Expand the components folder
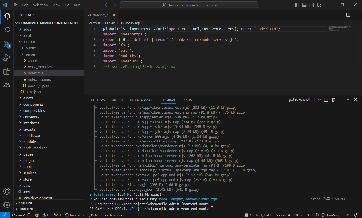The image size is (362, 218). (x=49, y=104)
